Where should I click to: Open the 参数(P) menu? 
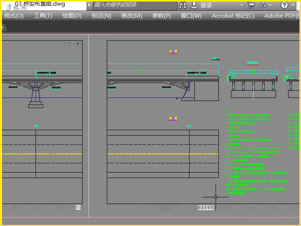click(x=161, y=16)
